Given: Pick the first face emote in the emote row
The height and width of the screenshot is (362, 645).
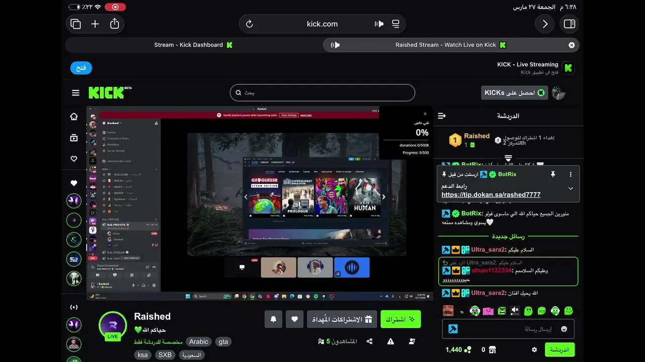Looking at the screenshot, I should [448, 311].
